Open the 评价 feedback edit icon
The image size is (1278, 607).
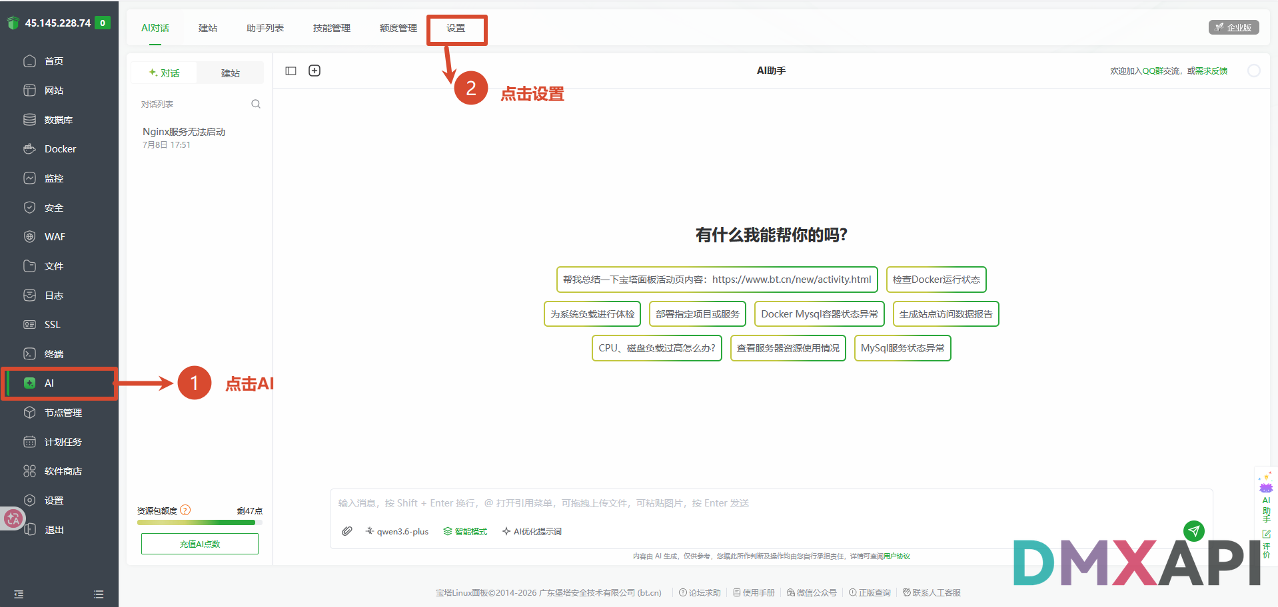click(1266, 544)
